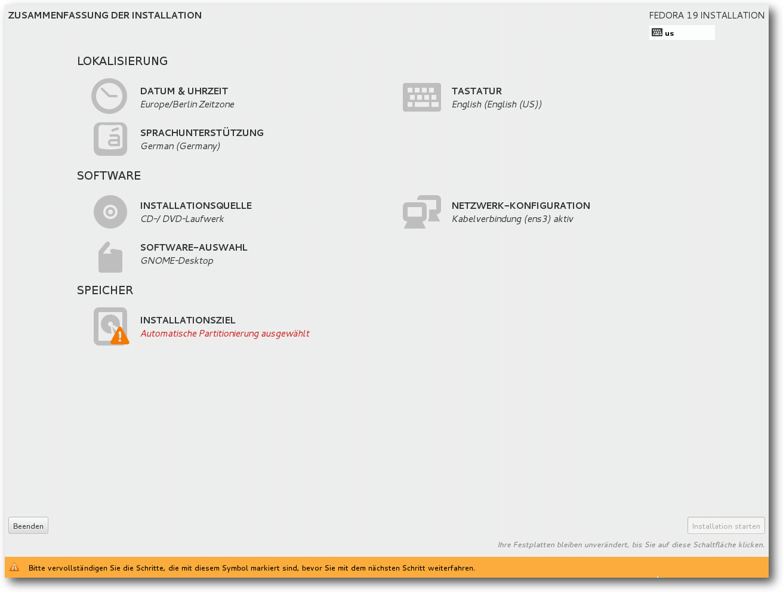Open SPRACHUNTERSTÜTZUNG settings
The height and width of the screenshot is (592, 783).
pos(202,133)
